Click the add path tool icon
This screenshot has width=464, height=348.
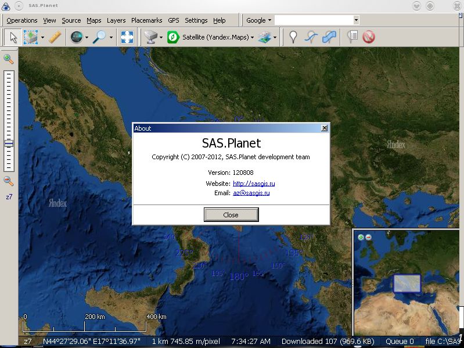[x=311, y=37]
